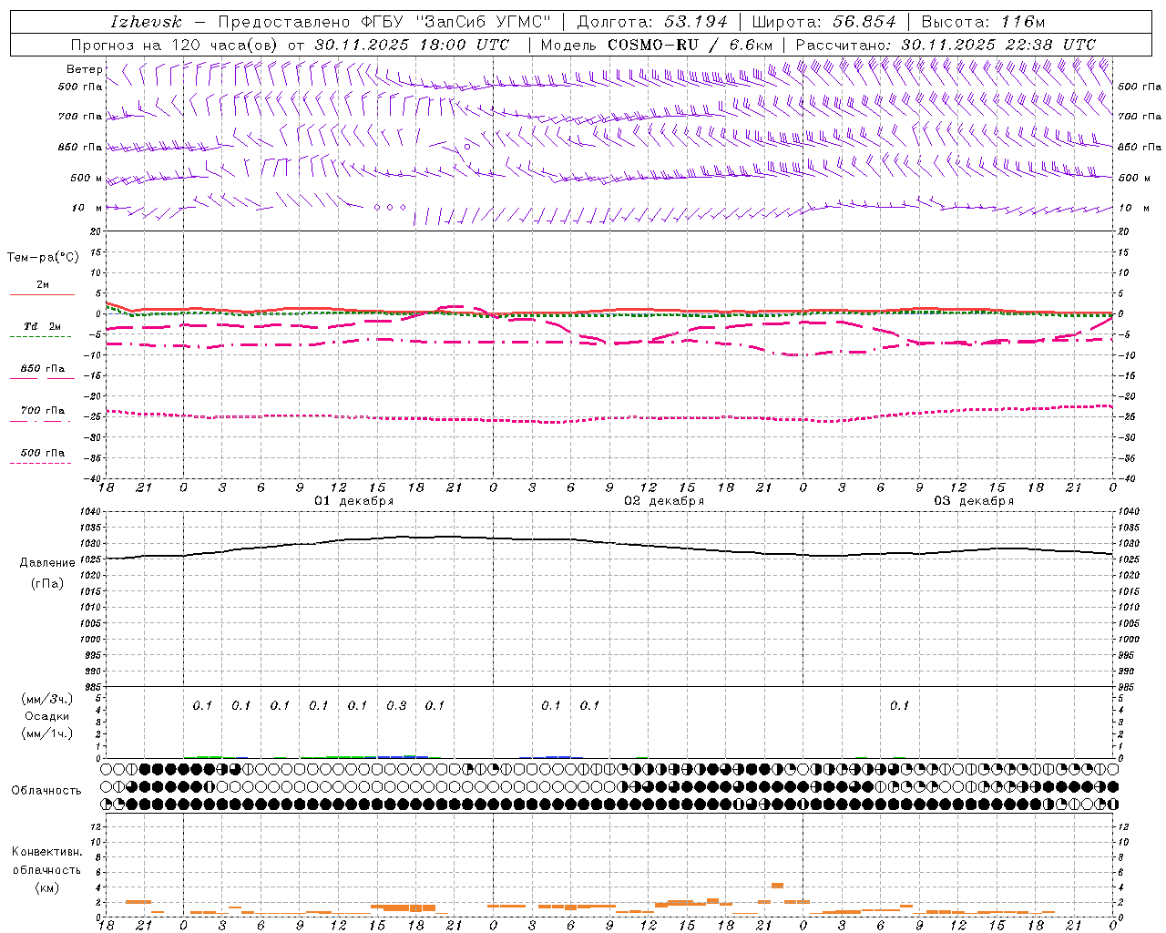This screenshot has width=1166, height=933.
Task: Select the (мм/1ч.) precipitation unit label
Action: click(x=46, y=733)
